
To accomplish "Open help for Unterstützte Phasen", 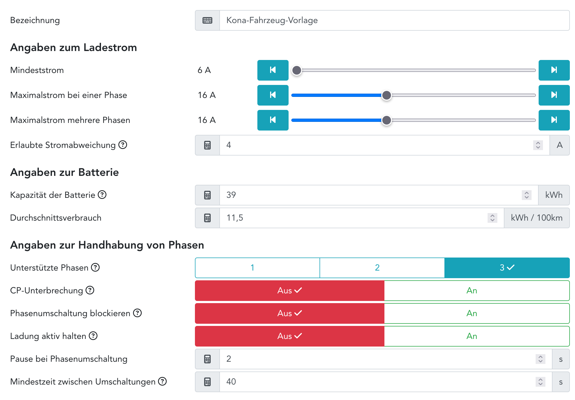I will coord(95,267).
